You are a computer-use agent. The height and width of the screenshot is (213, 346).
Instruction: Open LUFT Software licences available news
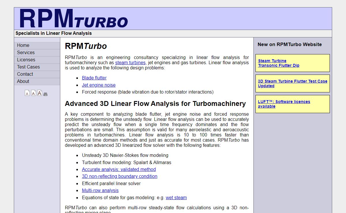(284, 104)
